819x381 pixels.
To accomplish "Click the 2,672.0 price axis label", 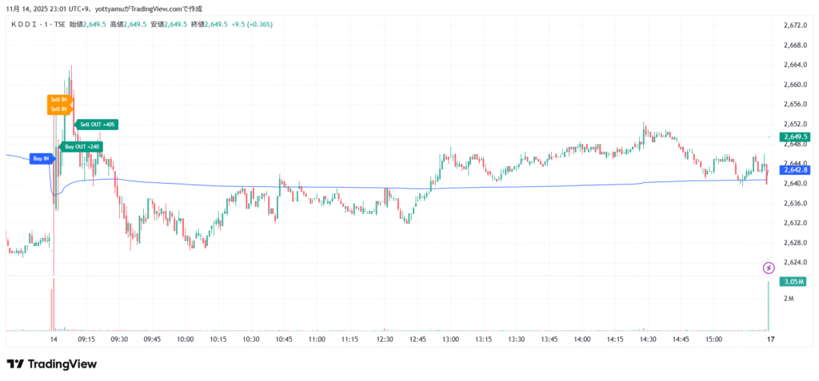I will tap(795, 26).
